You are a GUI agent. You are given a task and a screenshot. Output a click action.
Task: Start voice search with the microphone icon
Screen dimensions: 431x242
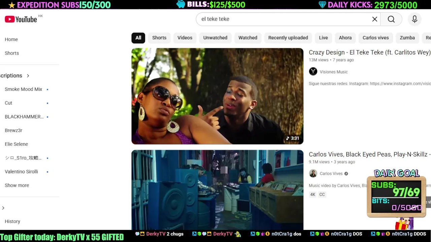click(415, 19)
